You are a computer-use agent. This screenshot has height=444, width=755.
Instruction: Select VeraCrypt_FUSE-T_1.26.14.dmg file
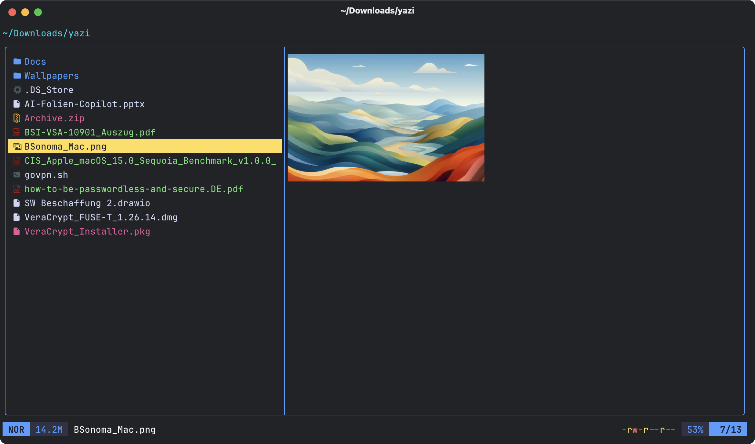pyautogui.click(x=101, y=217)
